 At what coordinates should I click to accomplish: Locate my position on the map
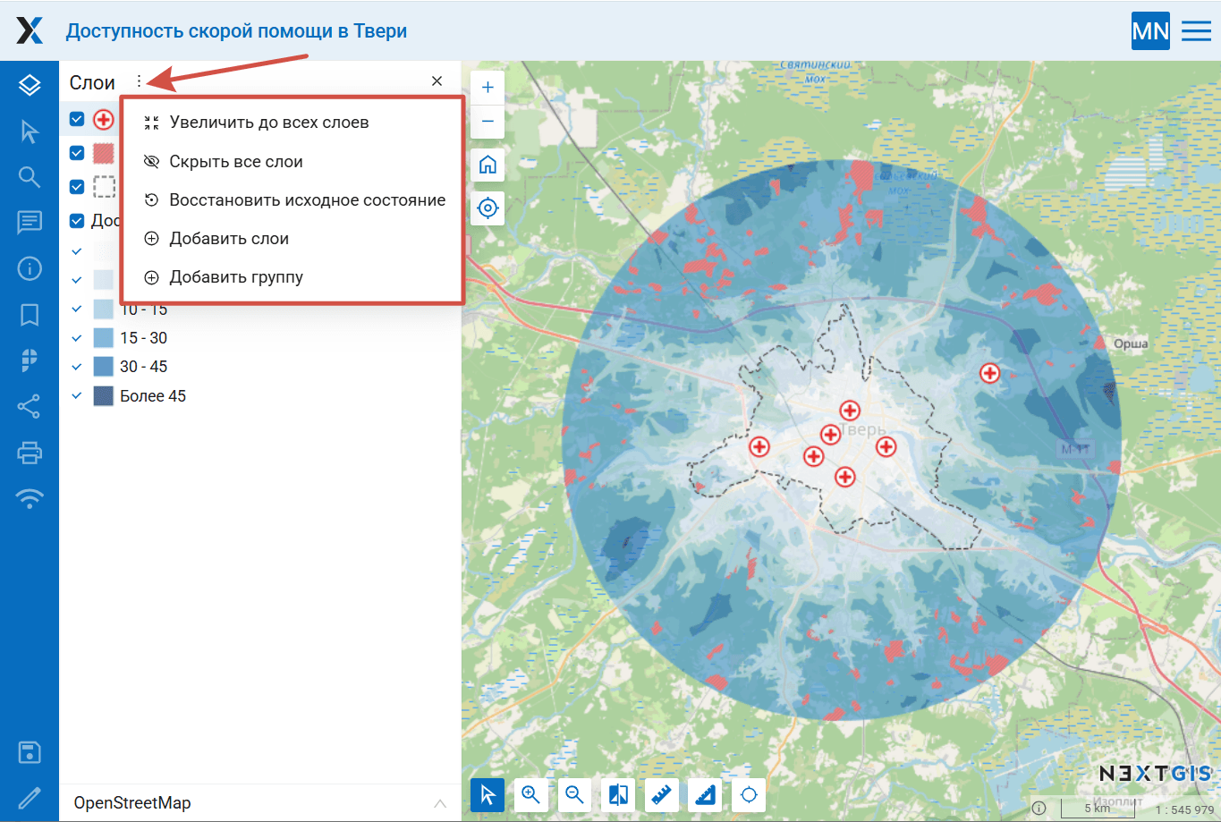pyautogui.click(x=488, y=208)
